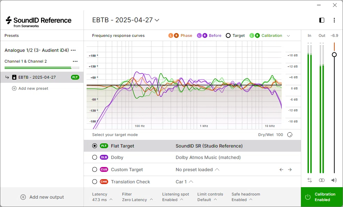The width and height of the screenshot is (343, 207).
Task: Click the Add new preset link
Action: (33, 88)
